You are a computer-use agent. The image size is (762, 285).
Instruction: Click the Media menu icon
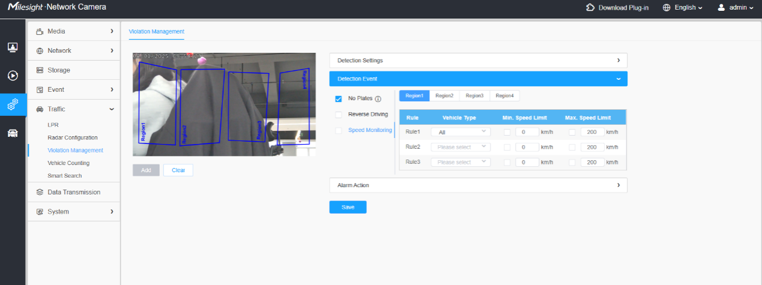click(40, 31)
